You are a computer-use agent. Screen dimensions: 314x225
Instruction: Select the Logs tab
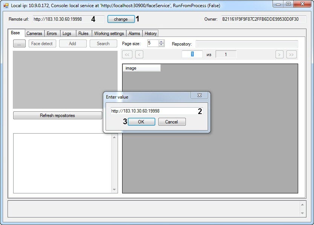point(67,33)
